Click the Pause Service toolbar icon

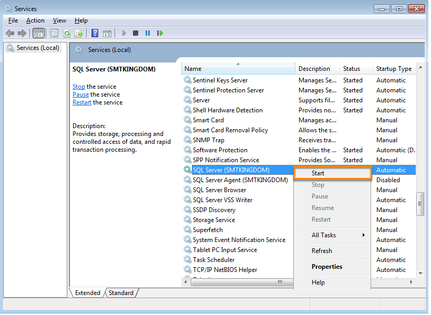click(x=148, y=34)
